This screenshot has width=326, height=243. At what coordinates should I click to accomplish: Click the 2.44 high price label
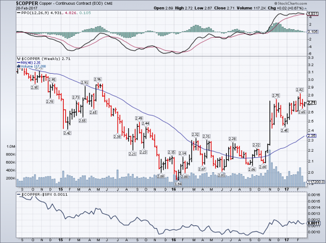(x=146, y=123)
